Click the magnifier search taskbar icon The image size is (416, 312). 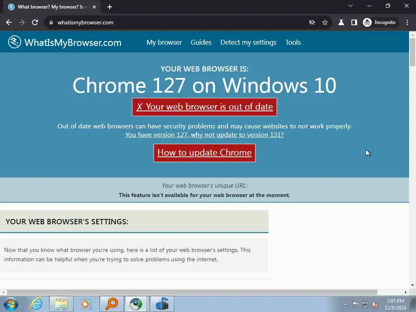click(111, 304)
